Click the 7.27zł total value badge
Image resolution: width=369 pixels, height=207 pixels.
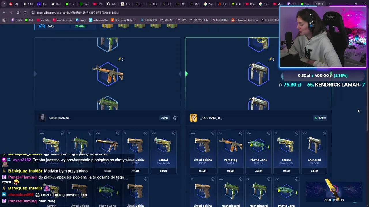coord(165,118)
